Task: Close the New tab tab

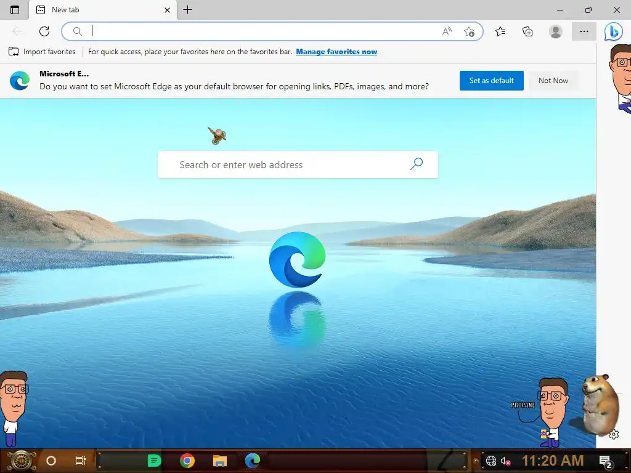Action: pos(167,10)
